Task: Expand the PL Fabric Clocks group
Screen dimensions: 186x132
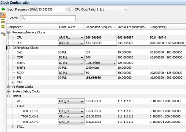Action: (8, 87)
